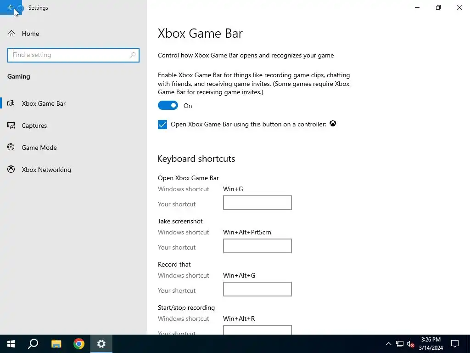Click the Win+Alt+PrtScrn shortcut text
Viewport: 470px width, 353px height.
[247, 232]
